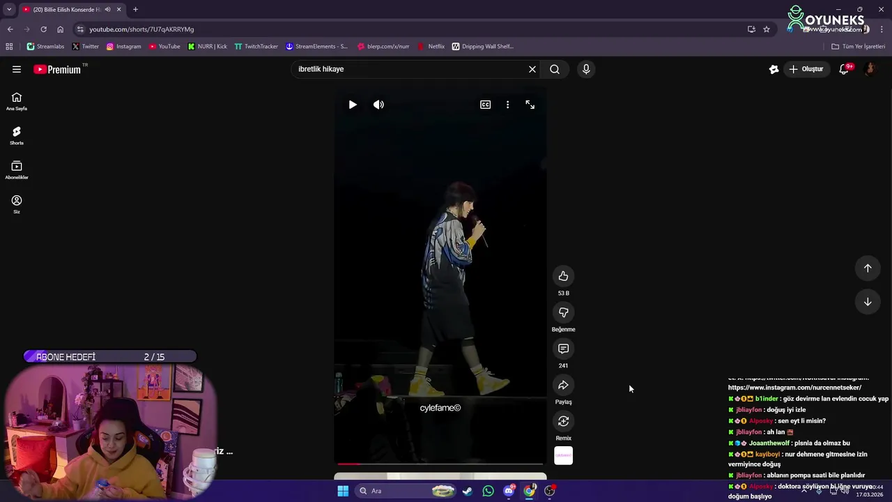This screenshot has width=892, height=502.
Task: Select the address bar URL
Action: click(141, 29)
